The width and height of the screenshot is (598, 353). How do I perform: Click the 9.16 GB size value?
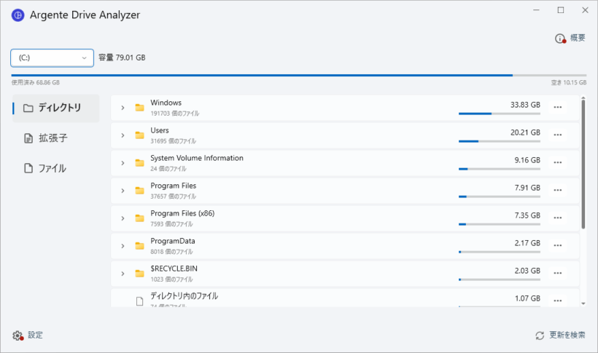click(527, 160)
